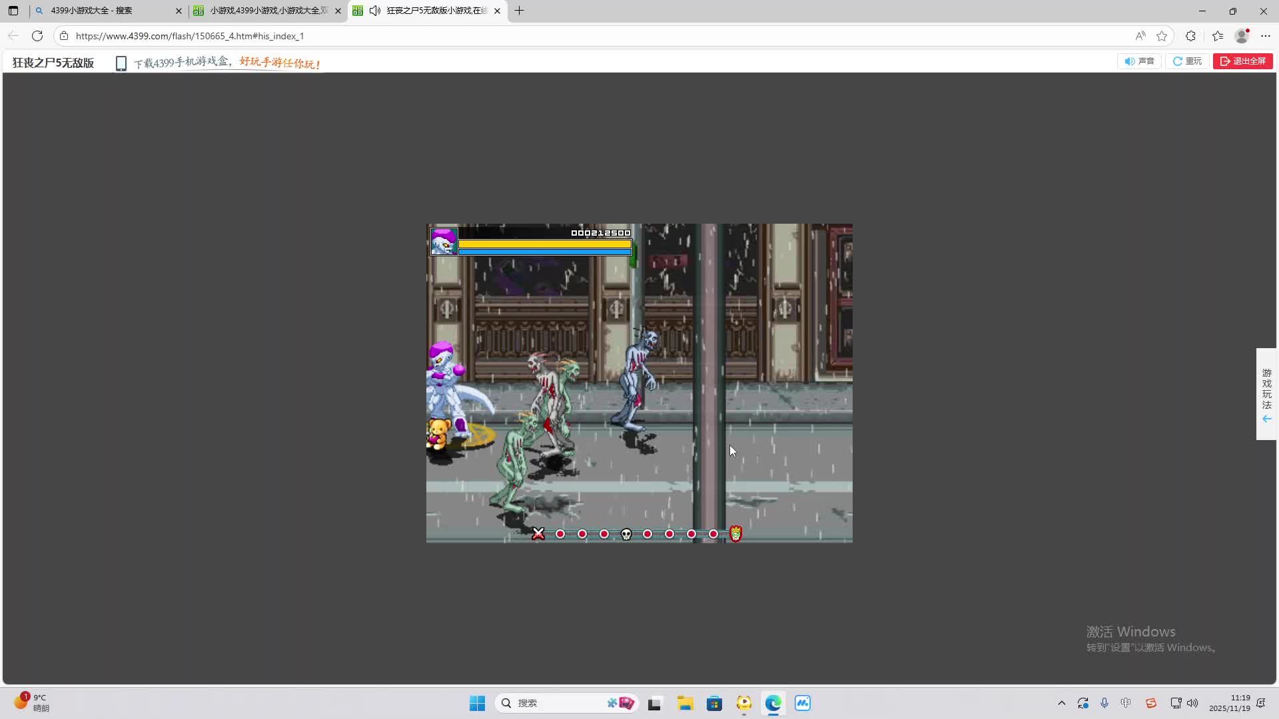
Task: Show hidden system tray icons chevron
Action: pyautogui.click(x=1061, y=703)
